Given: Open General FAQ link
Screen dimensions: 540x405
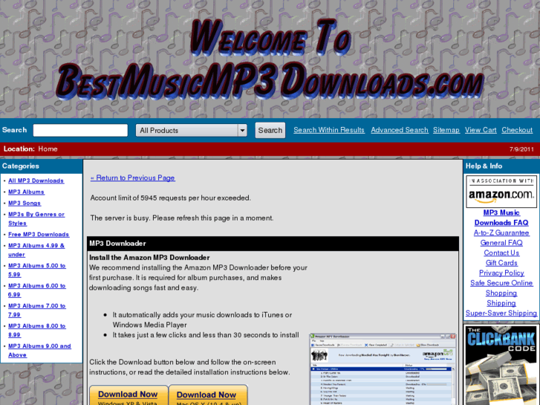Looking at the screenshot, I should (501, 243).
